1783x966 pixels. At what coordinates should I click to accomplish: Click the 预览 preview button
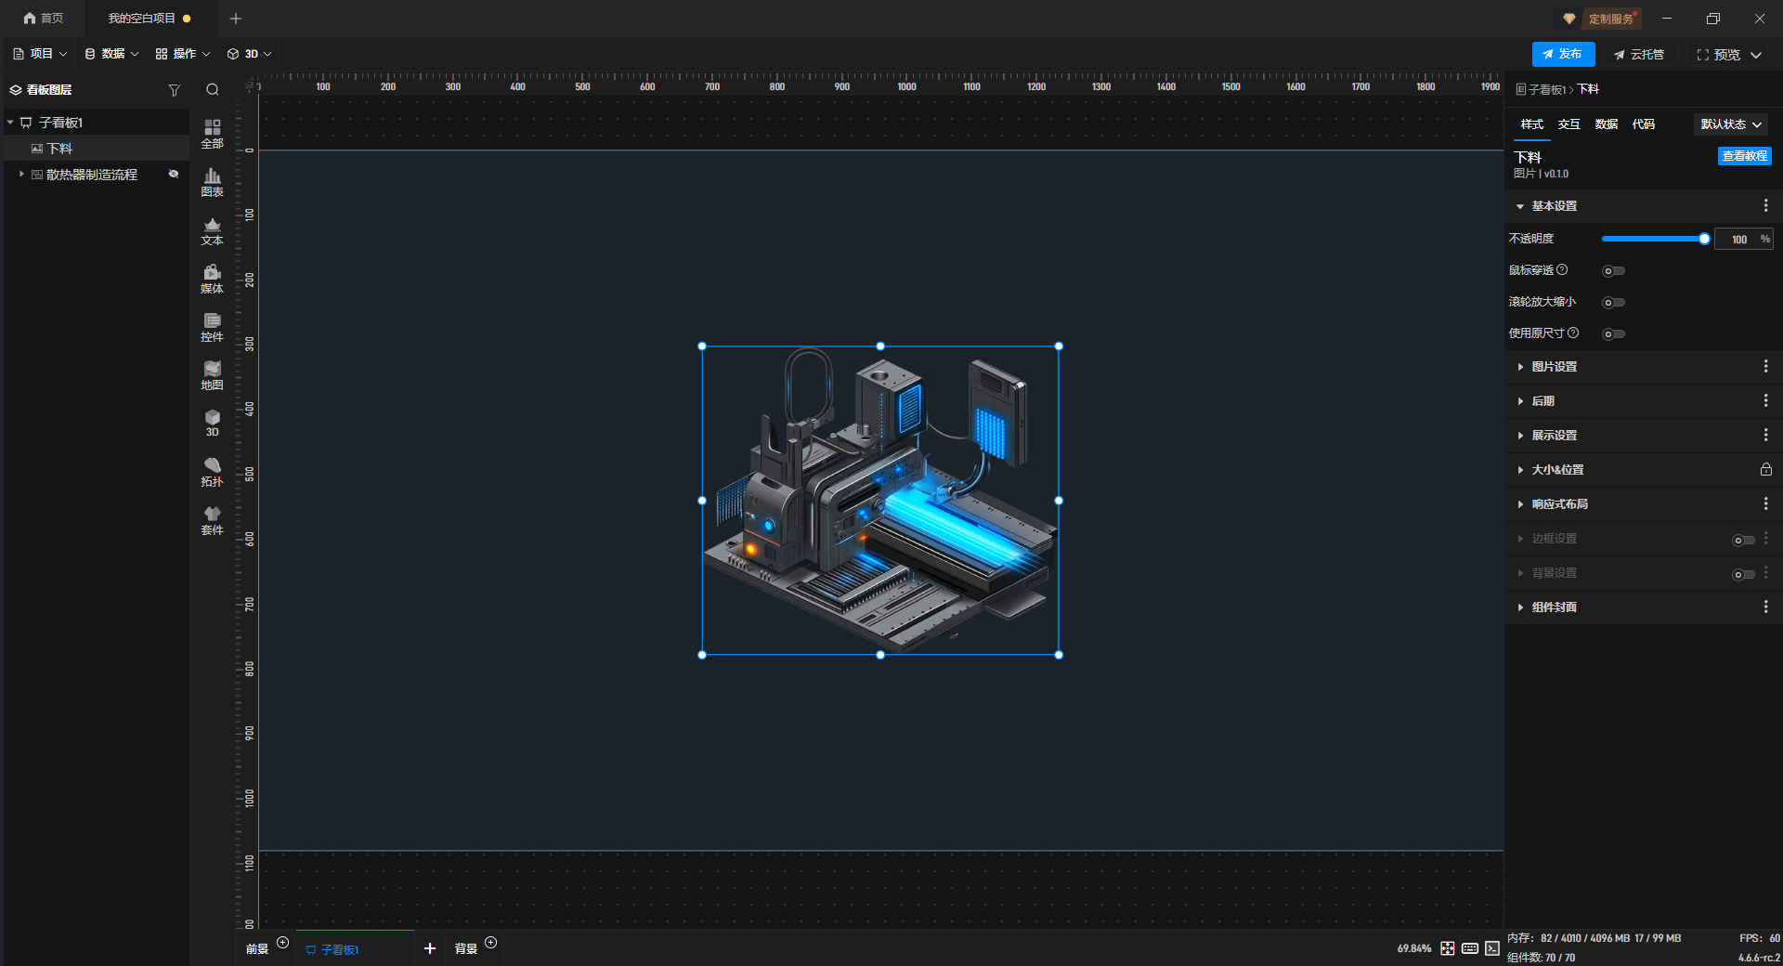(x=1719, y=55)
